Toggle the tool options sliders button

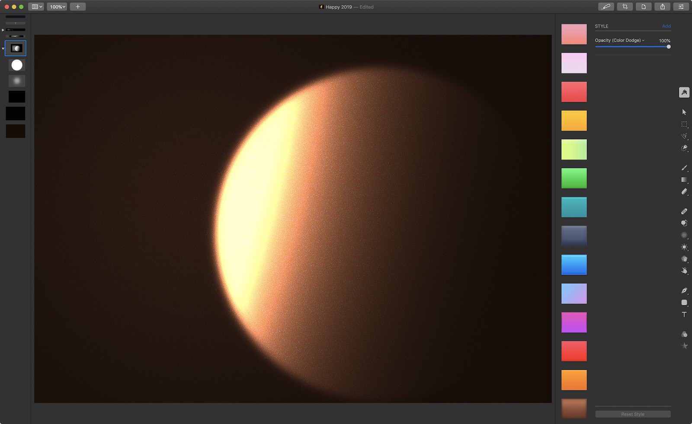pos(681,7)
